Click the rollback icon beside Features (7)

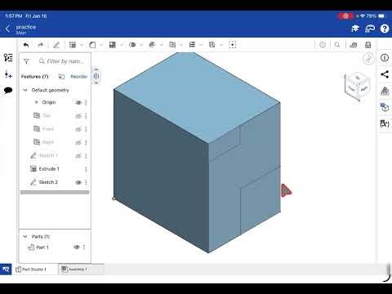point(61,77)
